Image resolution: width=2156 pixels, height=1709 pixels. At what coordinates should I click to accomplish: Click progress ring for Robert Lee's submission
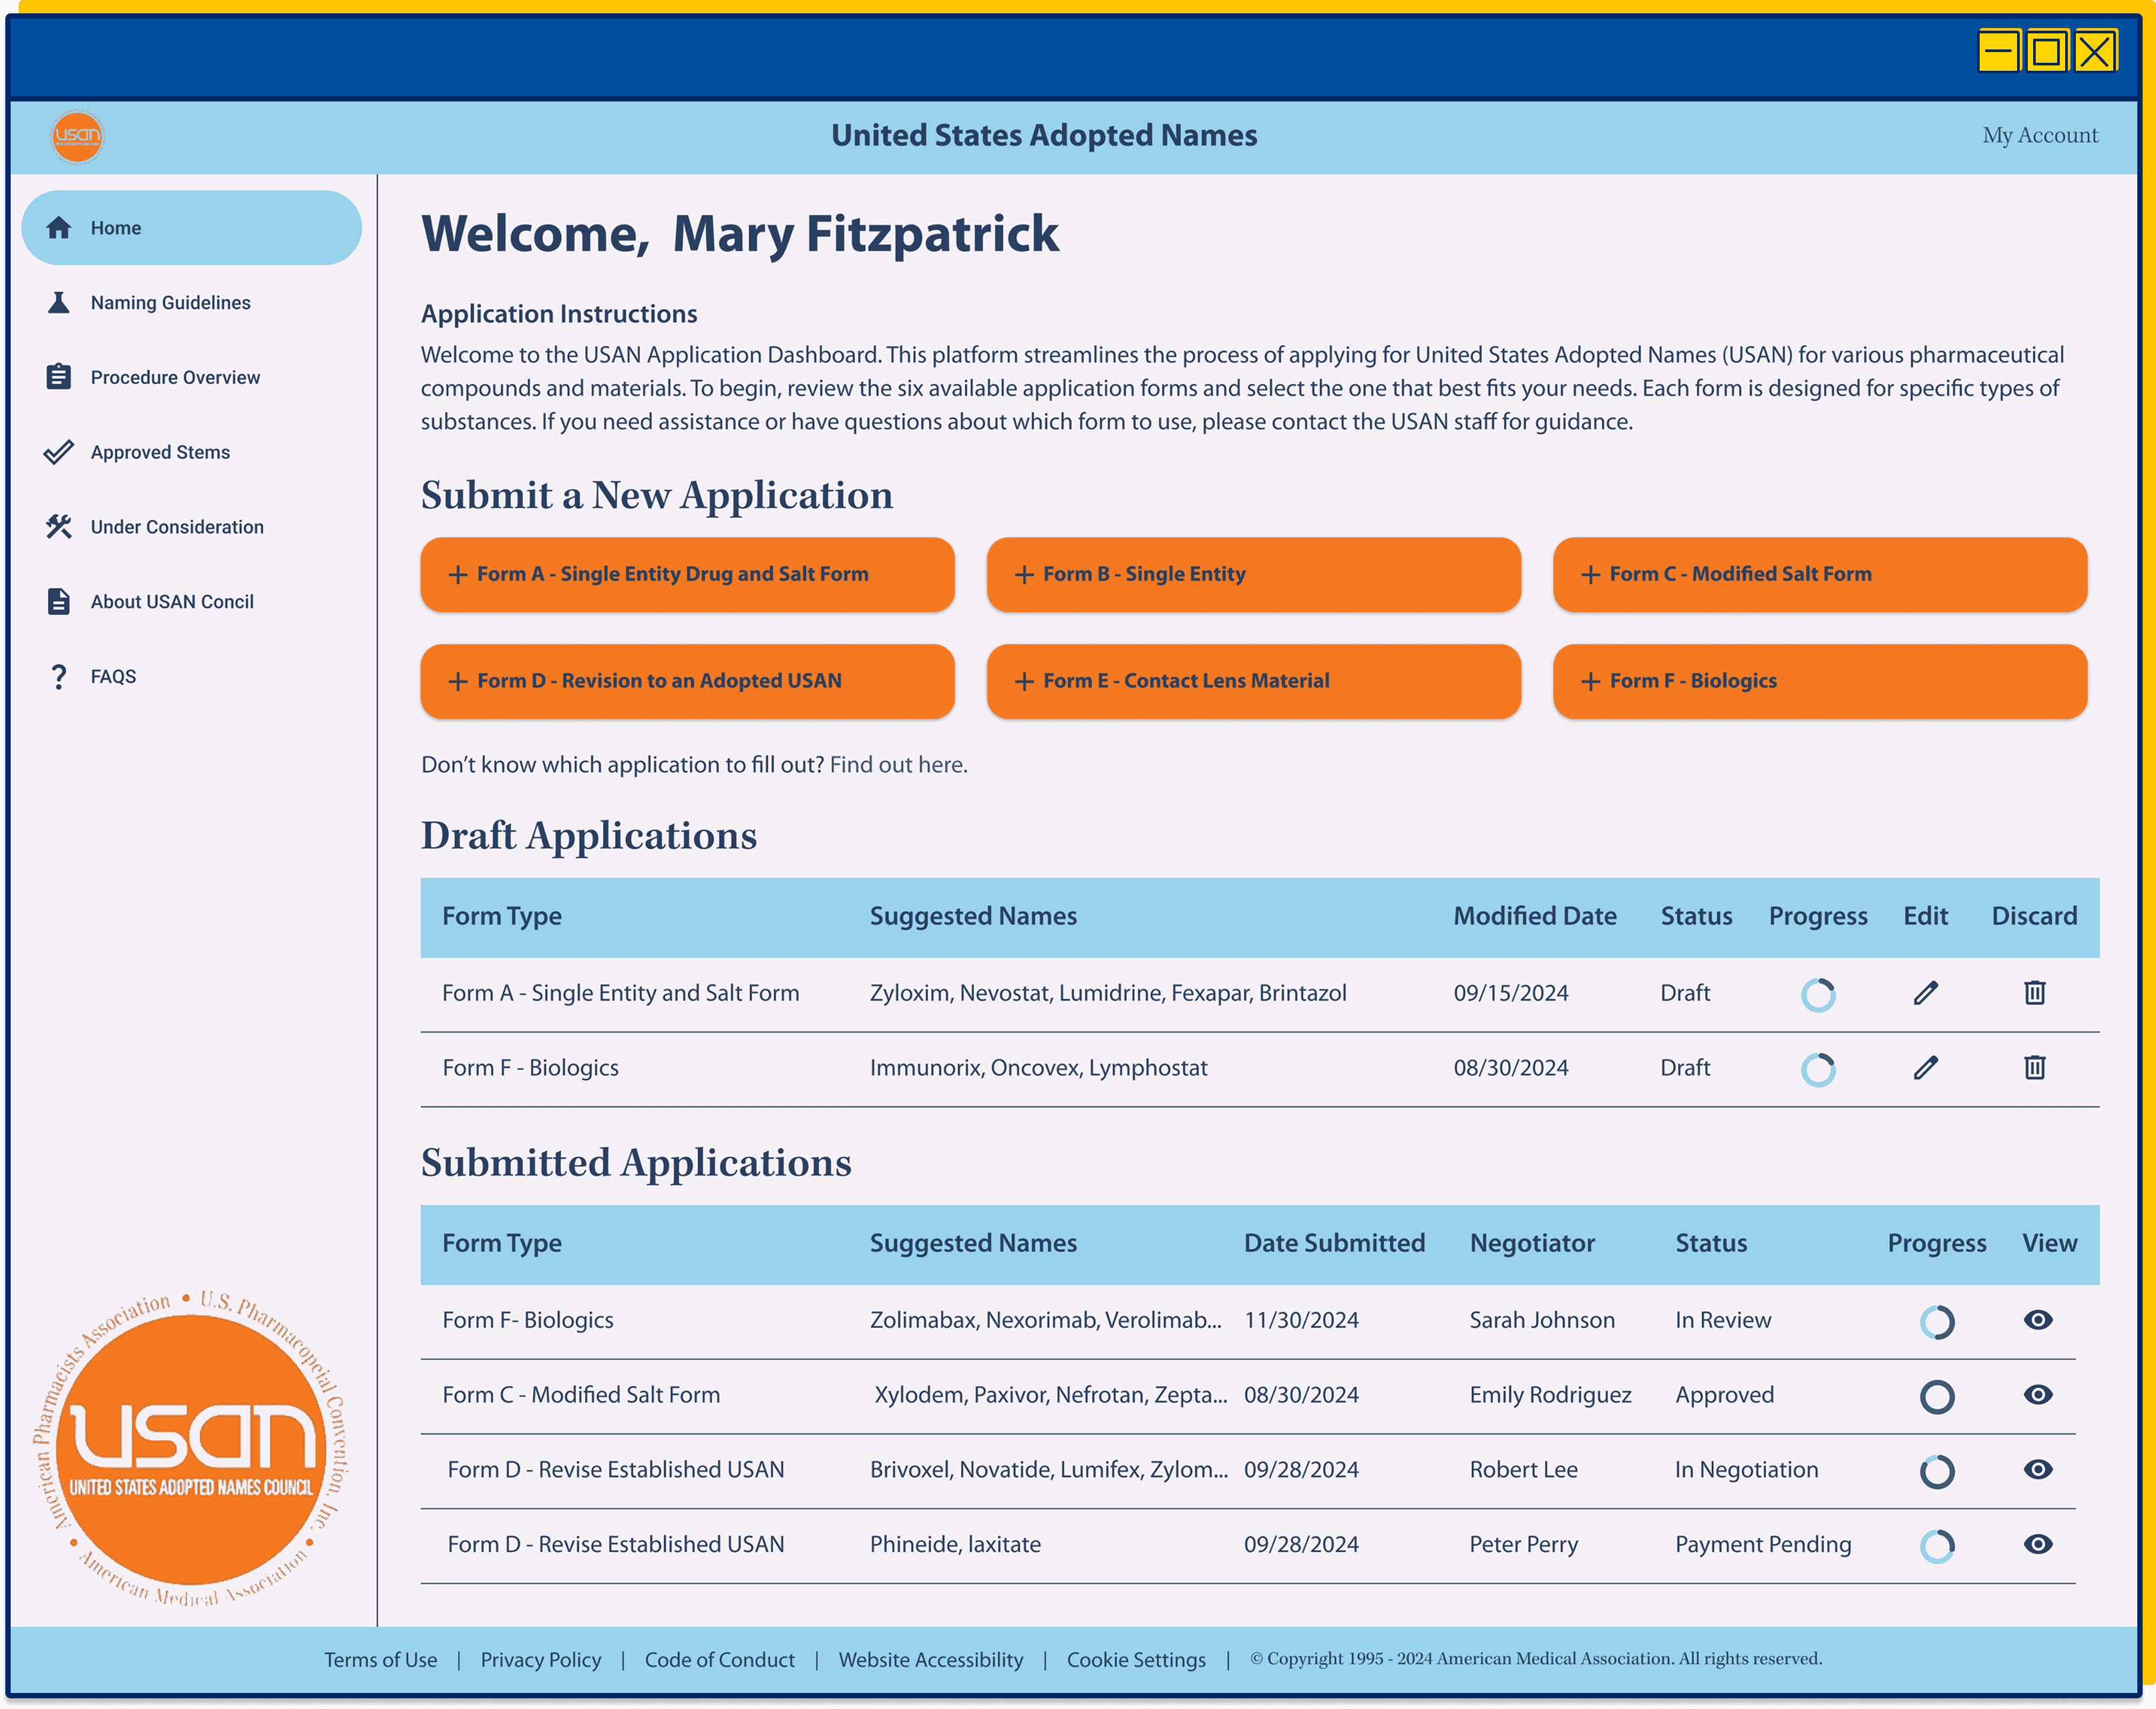point(1937,1471)
